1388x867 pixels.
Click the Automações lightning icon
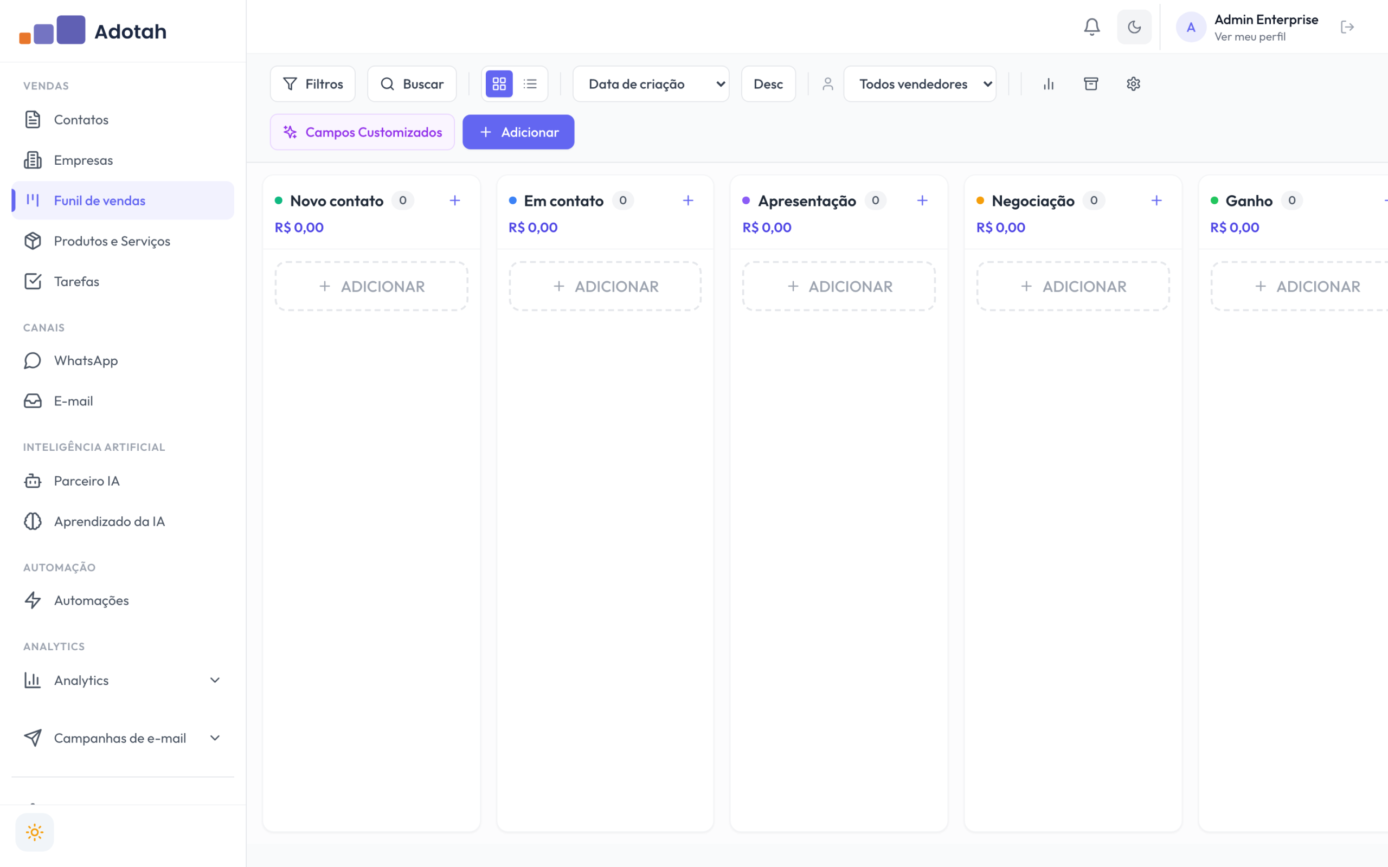tap(33, 600)
